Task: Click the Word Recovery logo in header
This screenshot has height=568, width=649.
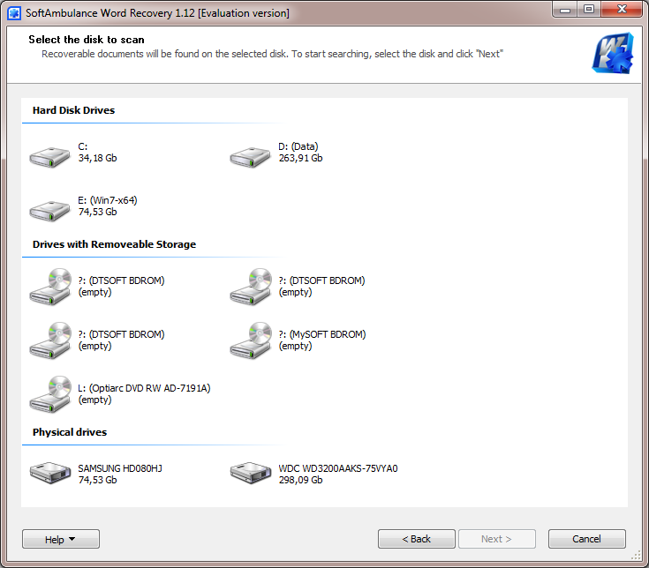Action: (x=613, y=53)
